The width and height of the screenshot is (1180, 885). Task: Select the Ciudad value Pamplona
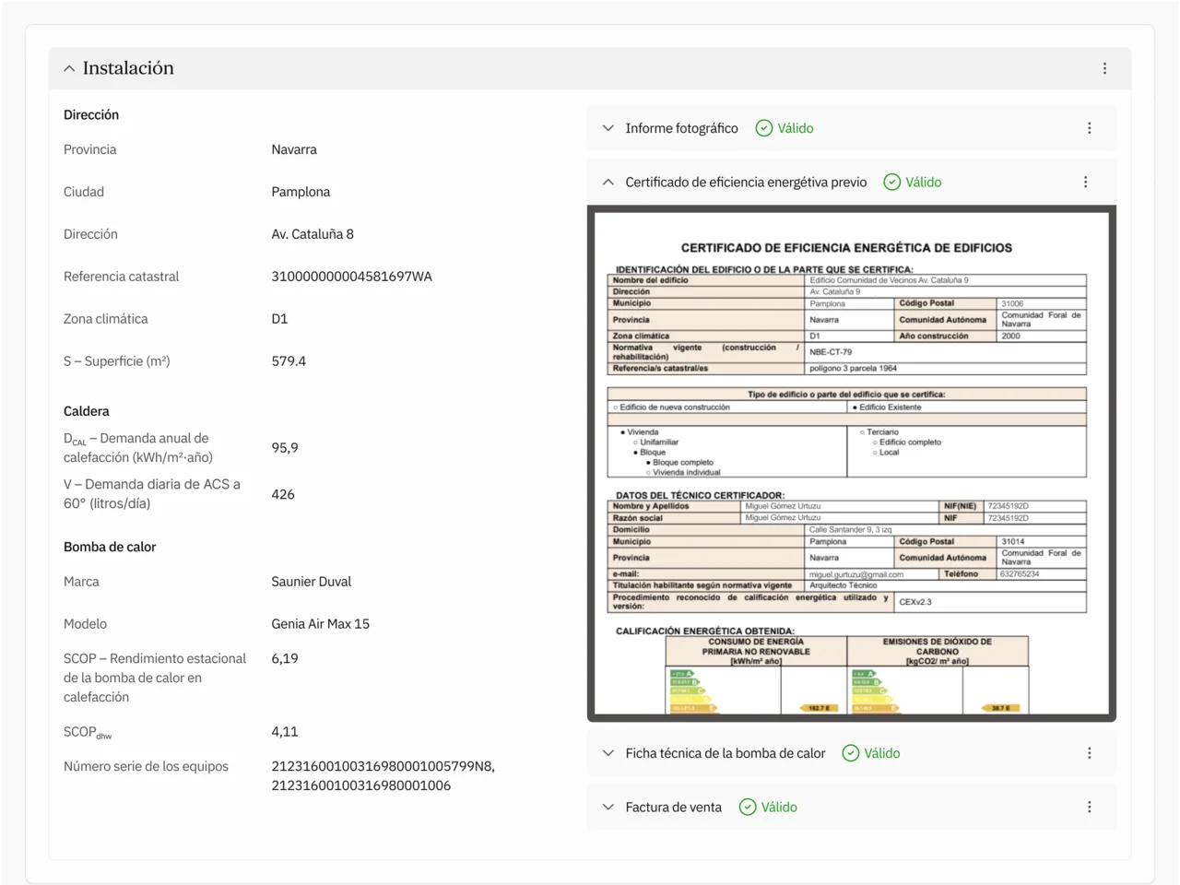point(301,192)
